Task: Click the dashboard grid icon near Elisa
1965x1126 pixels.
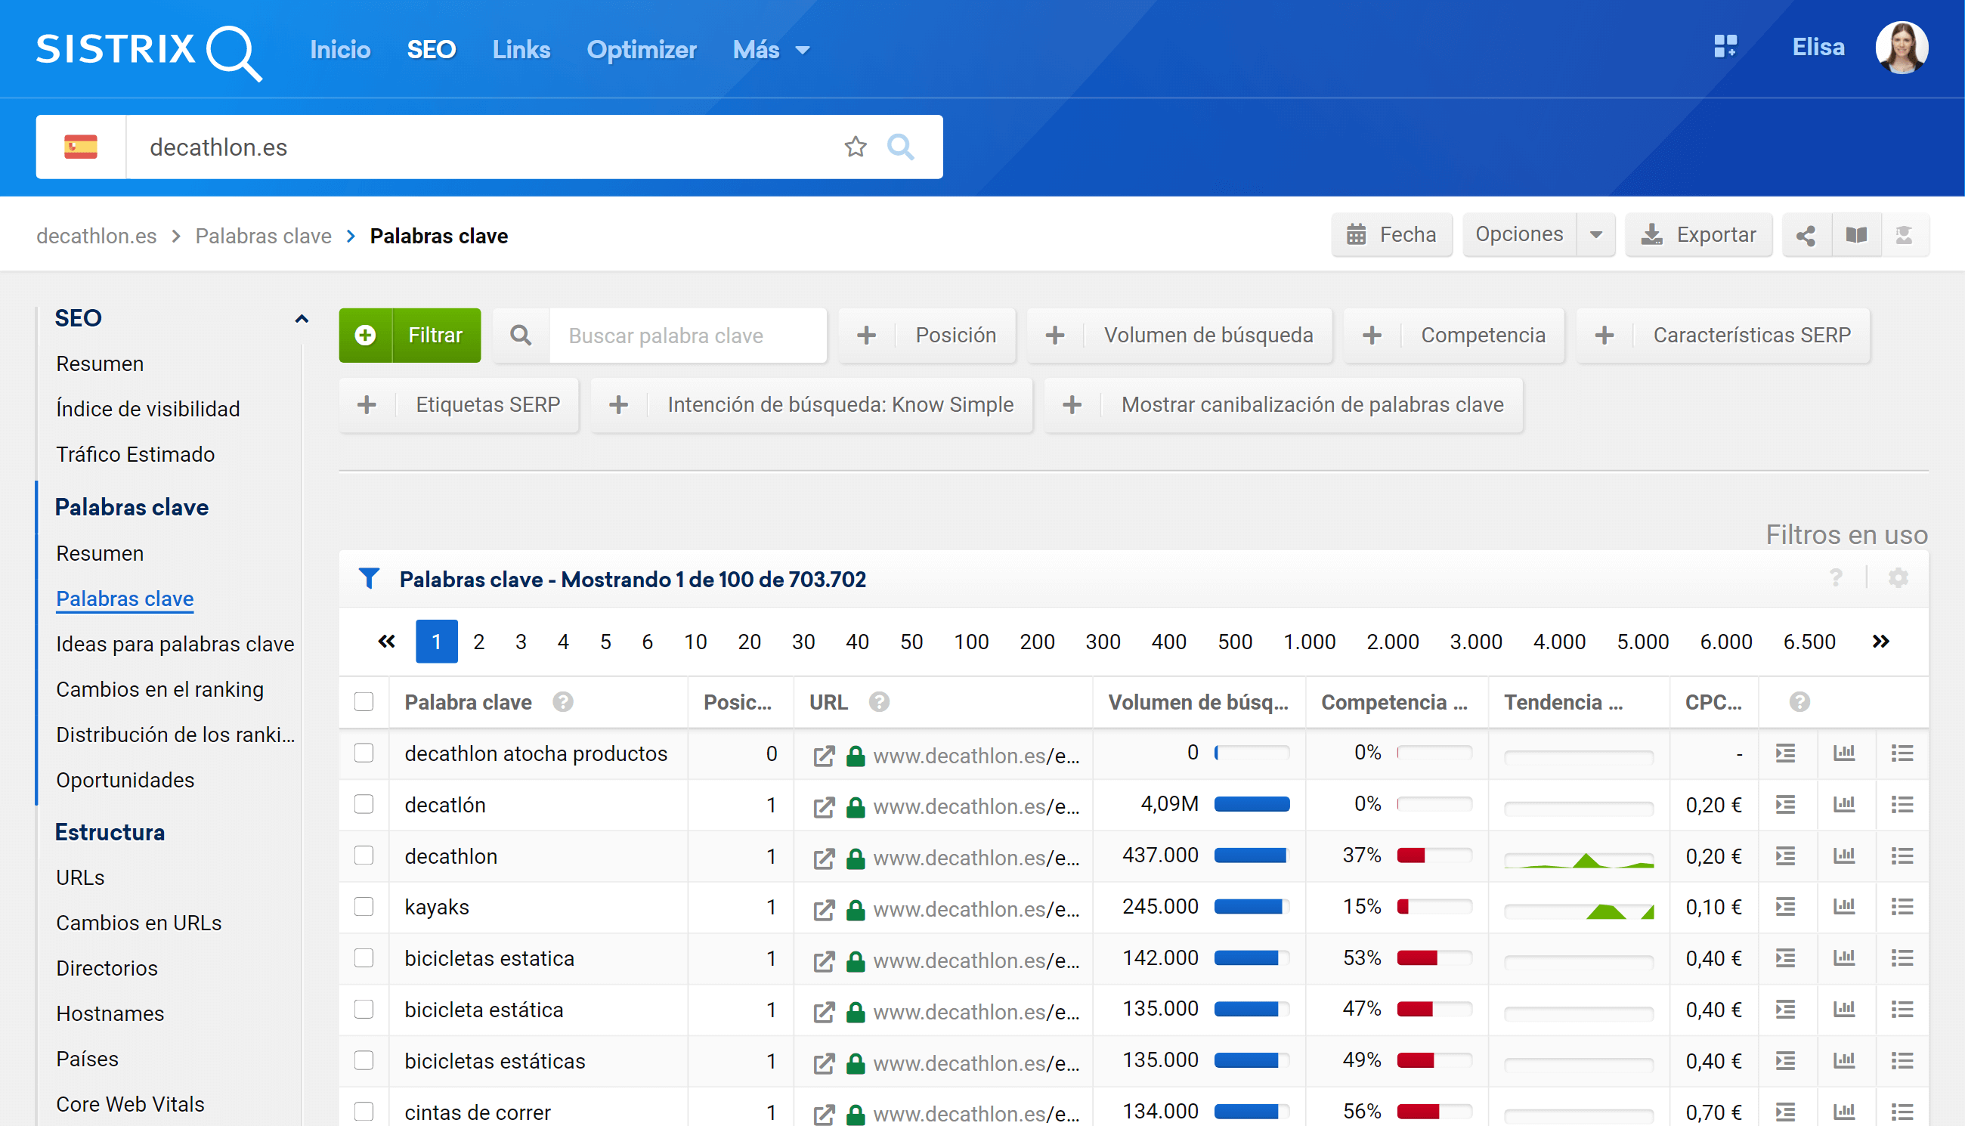Action: [1725, 47]
